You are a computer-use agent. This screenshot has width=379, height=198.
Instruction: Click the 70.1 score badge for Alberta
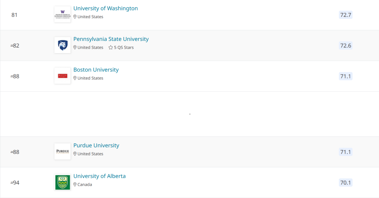coord(346,183)
